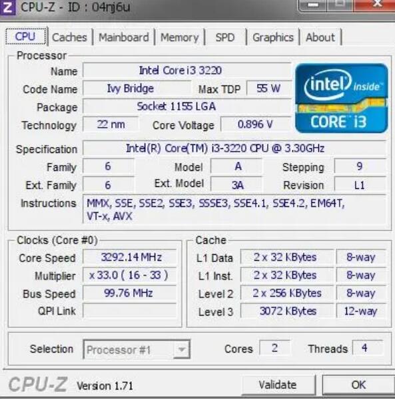The image size is (395, 399).
Task: Select the Name field 'Intel Core i3 3220'
Action: click(187, 70)
